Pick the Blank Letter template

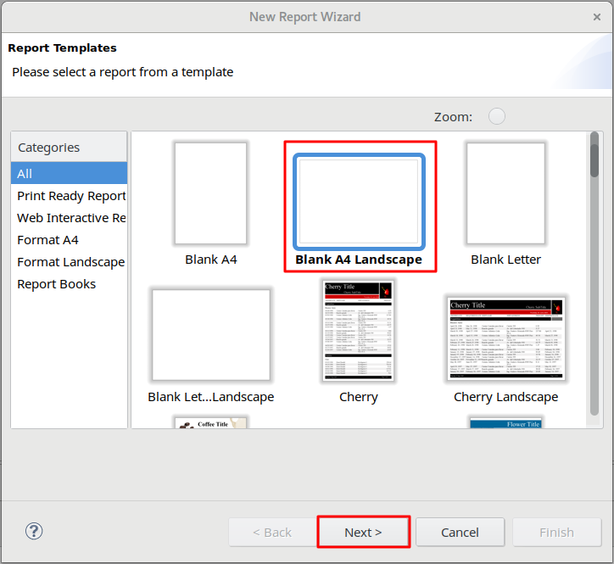click(505, 193)
